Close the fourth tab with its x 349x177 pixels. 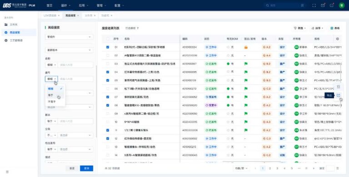click(111, 15)
